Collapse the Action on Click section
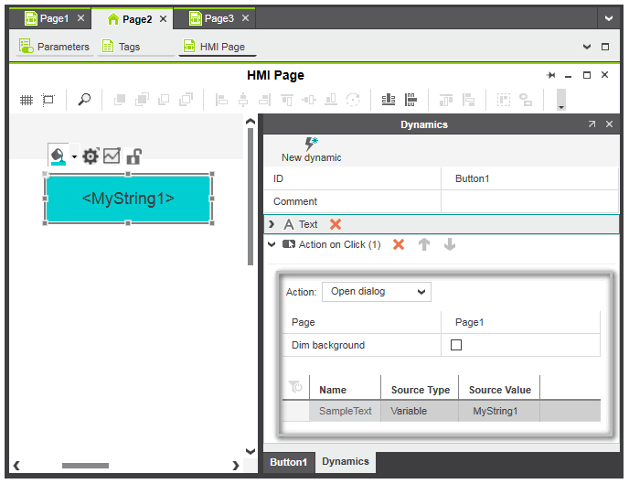 point(272,245)
